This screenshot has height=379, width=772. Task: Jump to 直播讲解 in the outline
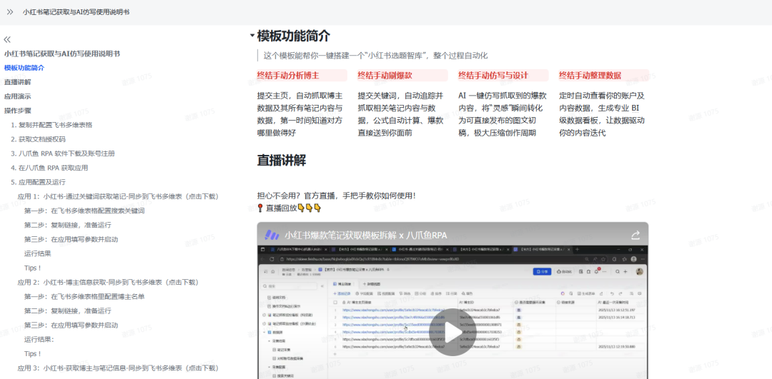coord(18,82)
